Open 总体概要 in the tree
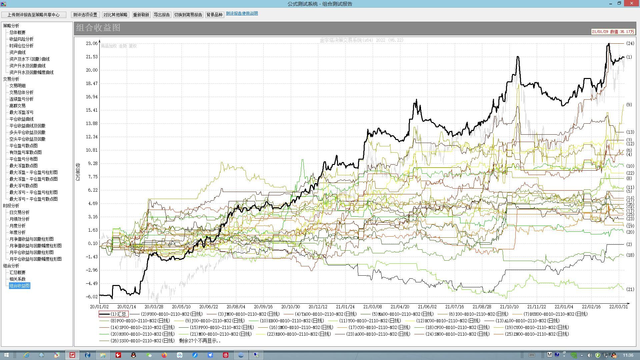The image size is (640, 360). [x=17, y=32]
